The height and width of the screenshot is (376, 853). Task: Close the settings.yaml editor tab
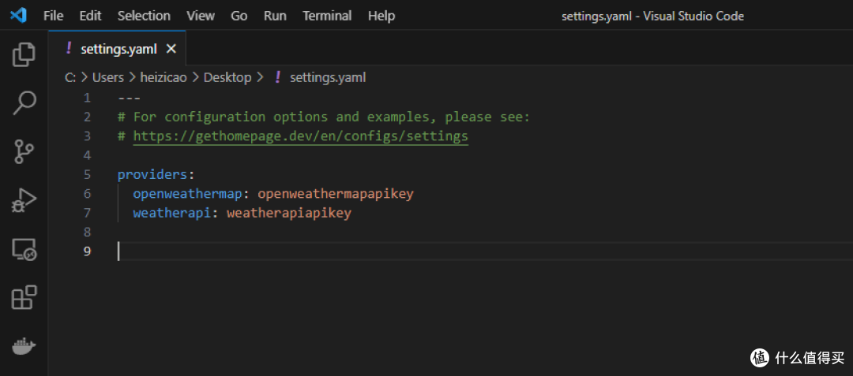pos(171,49)
